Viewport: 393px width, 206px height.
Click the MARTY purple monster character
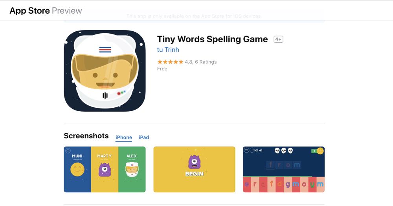[105, 170]
